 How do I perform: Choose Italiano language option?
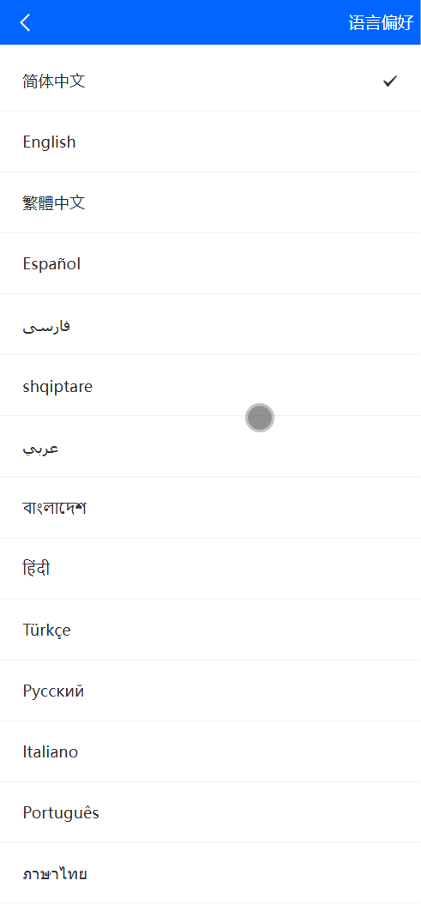[x=210, y=751]
